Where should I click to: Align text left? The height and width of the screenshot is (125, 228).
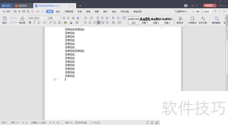coord(85,22)
